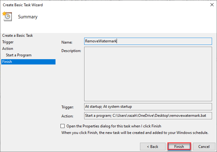Click the Description: label

pos(71,50)
